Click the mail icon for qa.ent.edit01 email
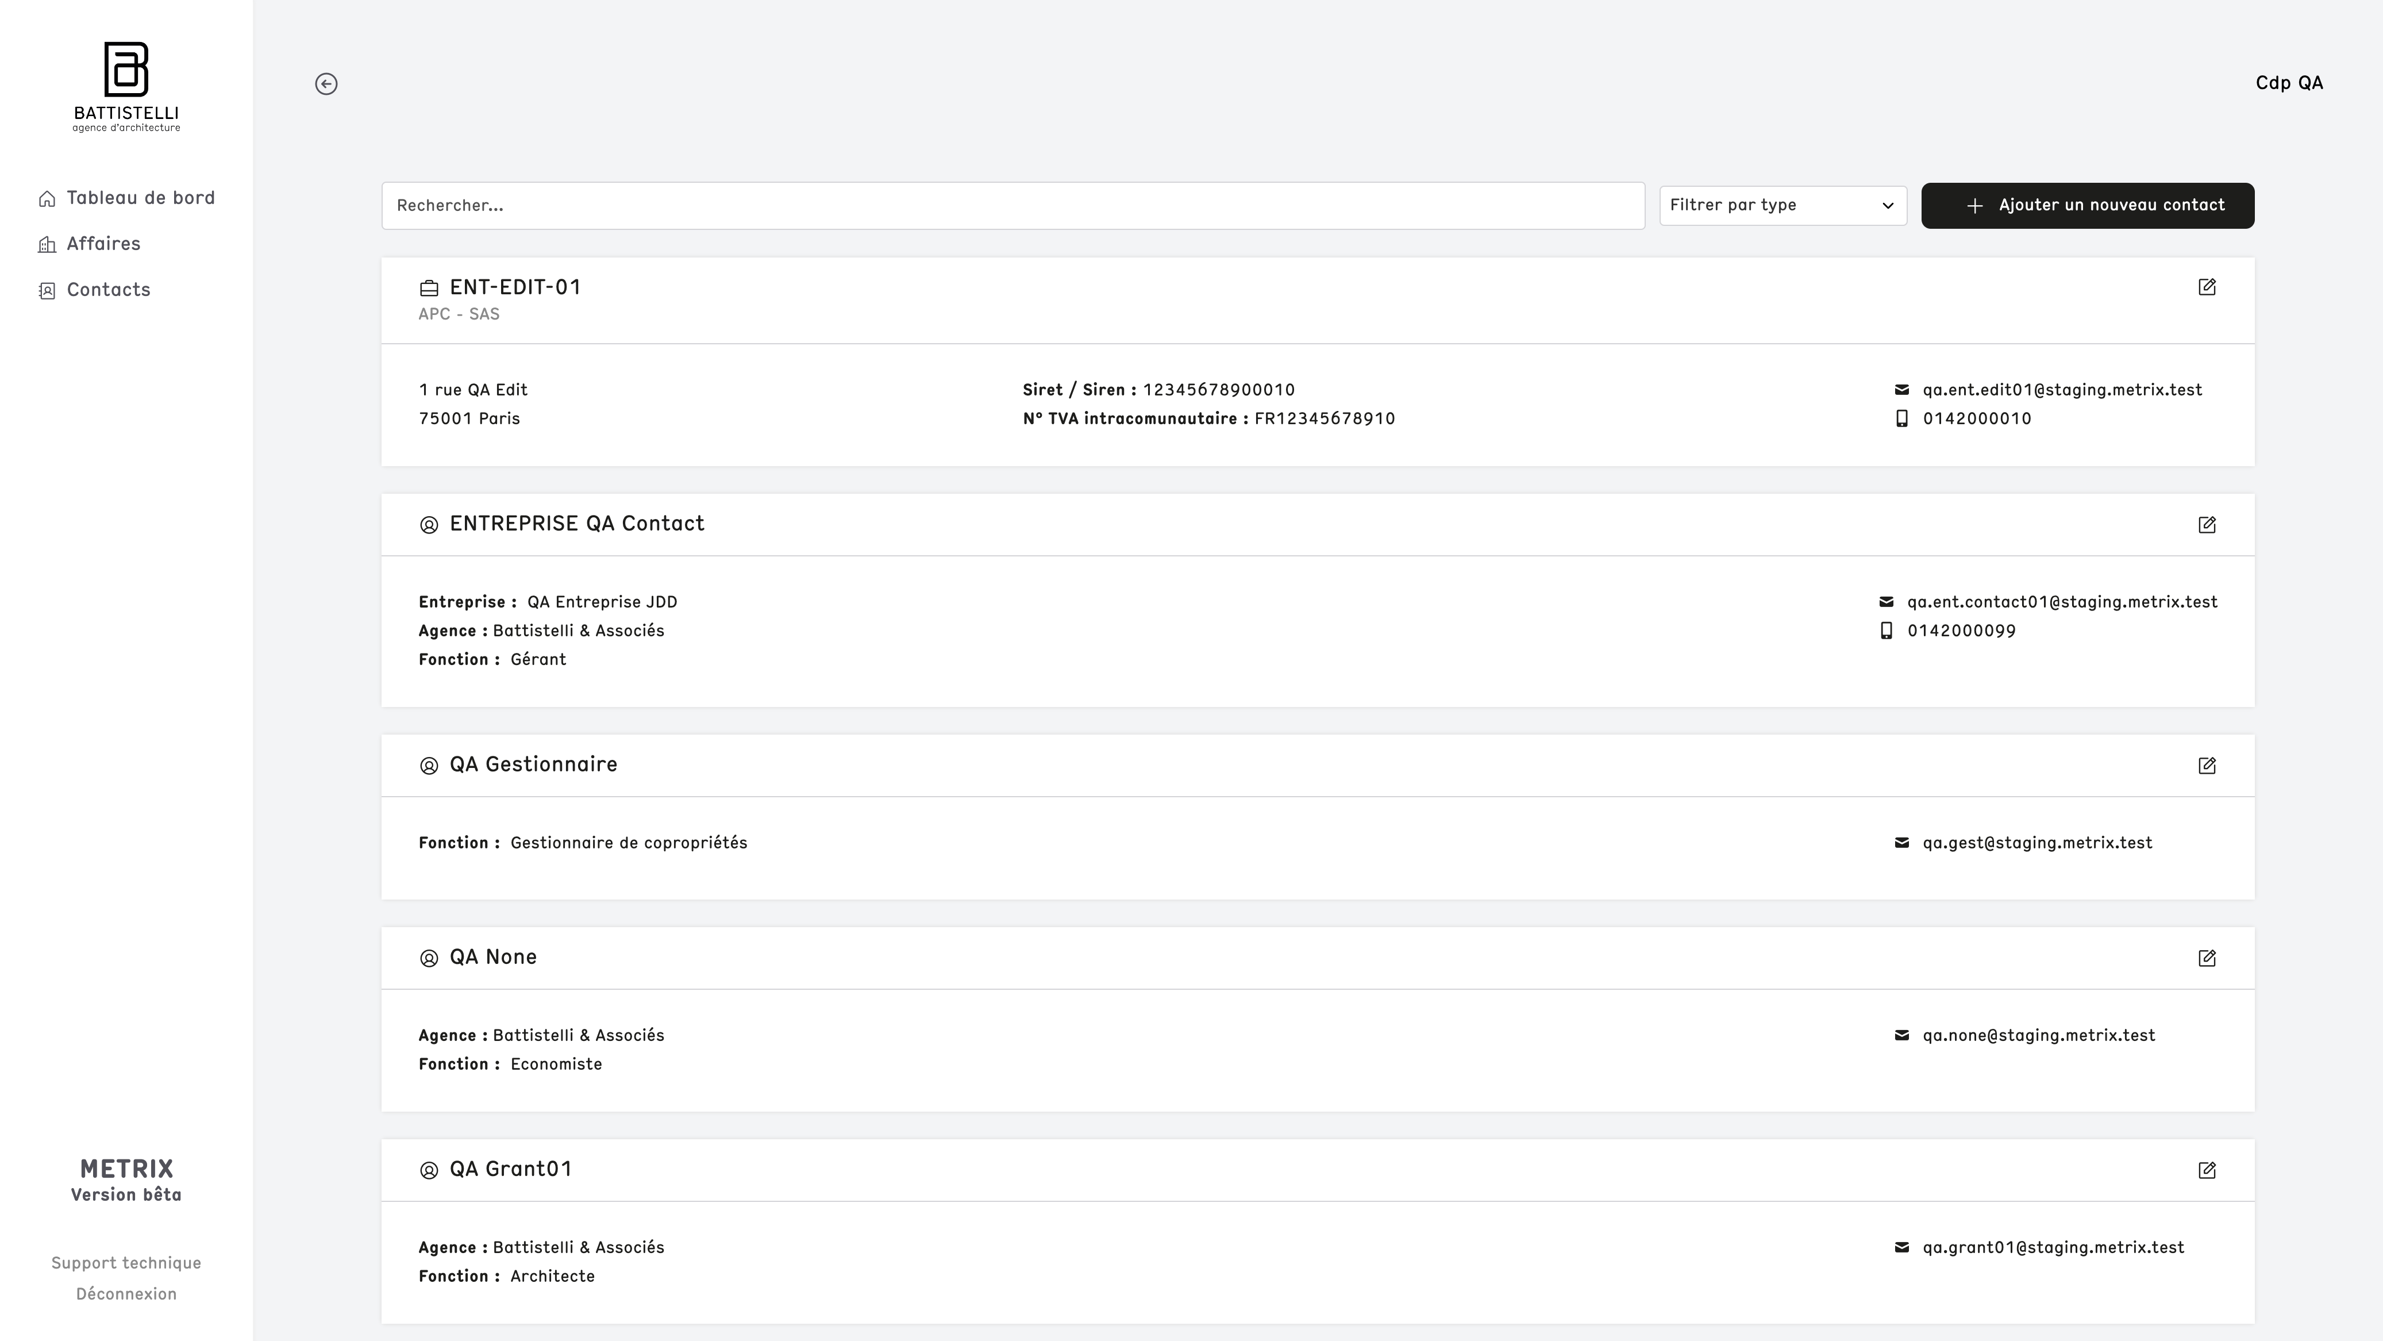2383x1341 pixels. click(x=1902, y=390)
